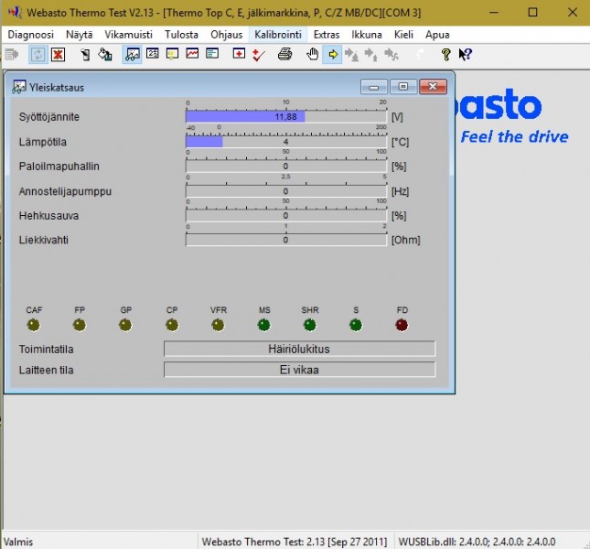
Task: Click the printer icon in the toolbar
Action: (x=284, y=55)
